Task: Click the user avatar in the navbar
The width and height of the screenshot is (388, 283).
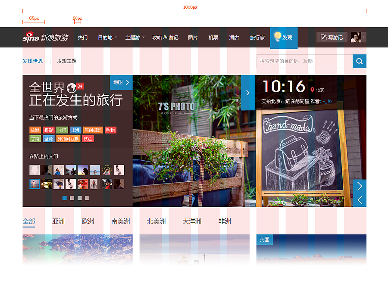Action: pyautogui.click(x=356, y=37)
